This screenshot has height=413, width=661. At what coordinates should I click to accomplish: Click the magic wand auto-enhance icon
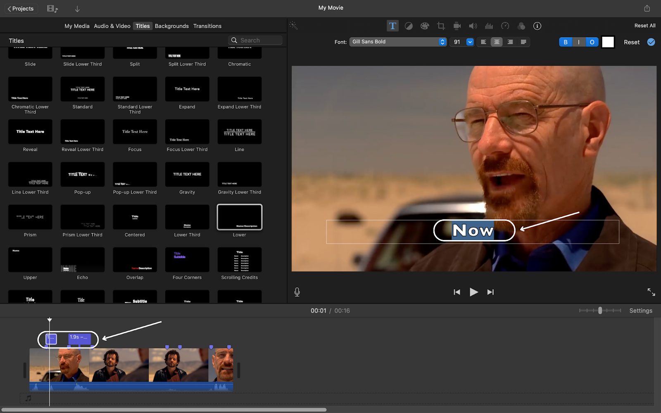coord(293,26)
